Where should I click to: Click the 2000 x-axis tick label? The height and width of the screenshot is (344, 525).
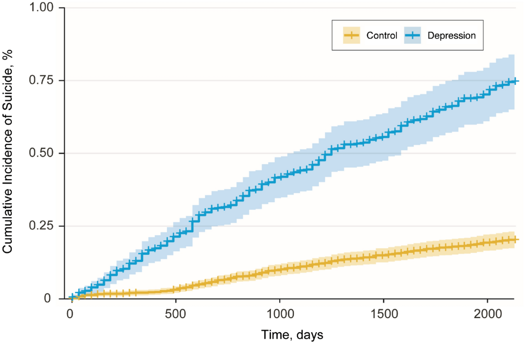coord(487,315)
